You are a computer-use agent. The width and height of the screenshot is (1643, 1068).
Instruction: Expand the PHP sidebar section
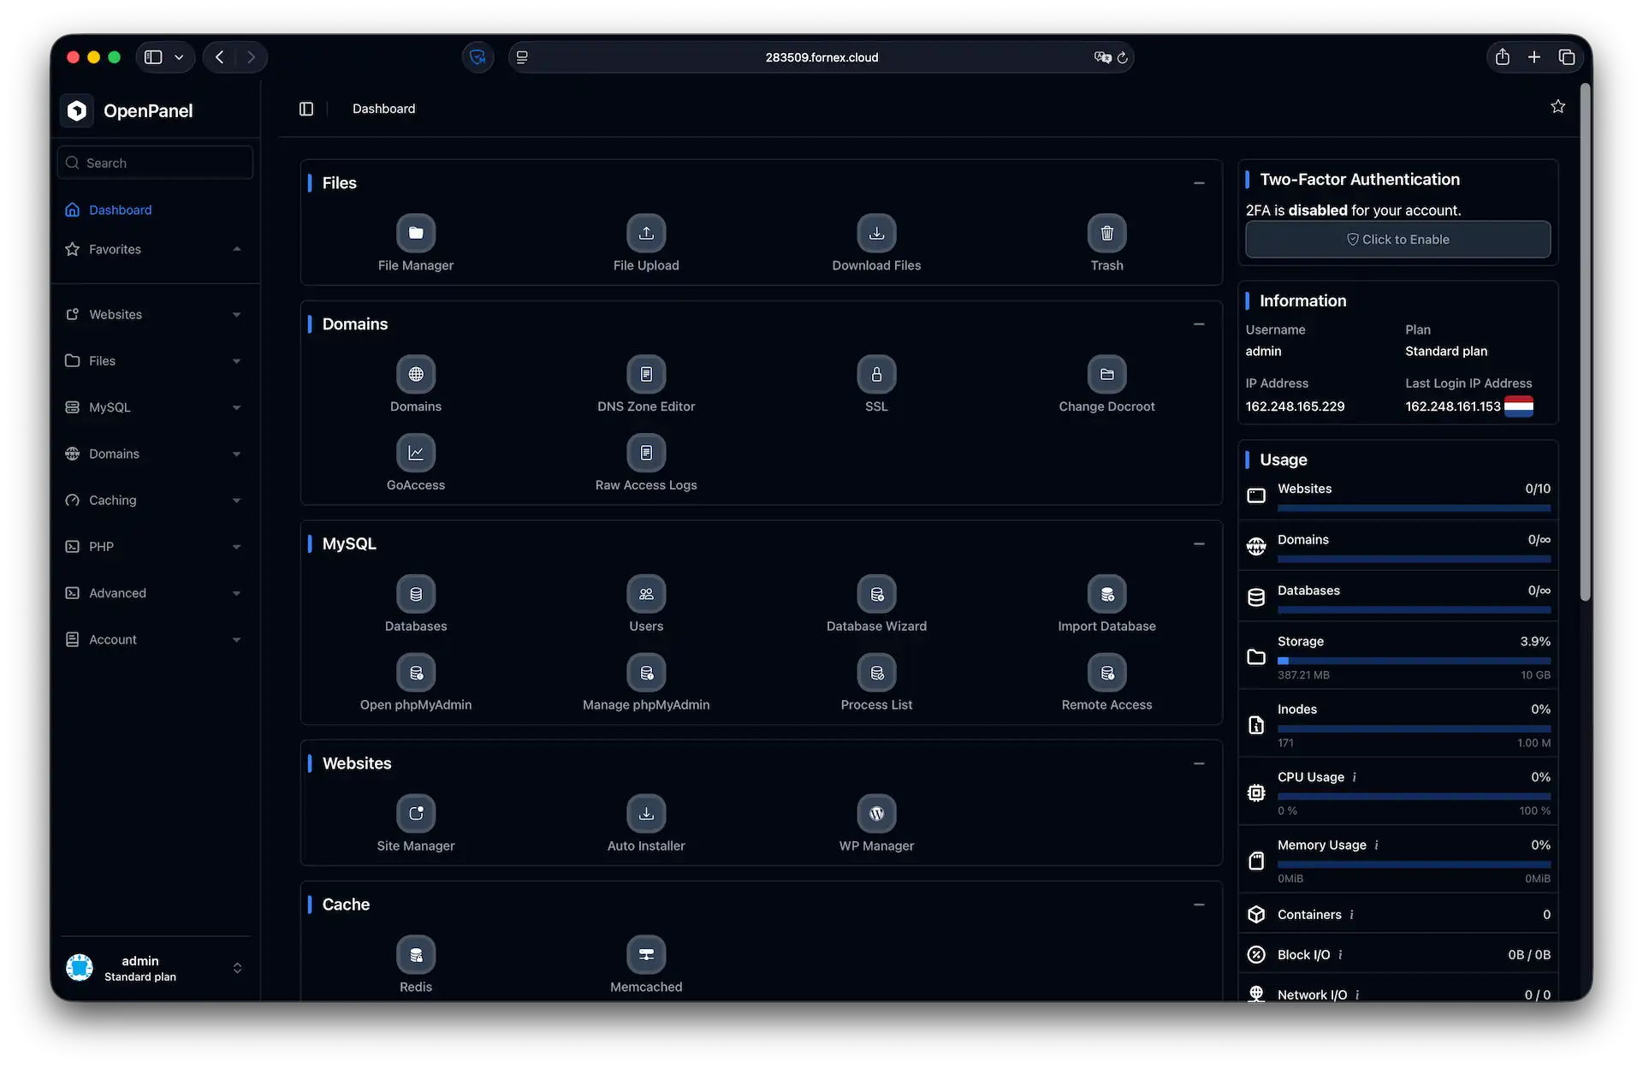(154, 546)
